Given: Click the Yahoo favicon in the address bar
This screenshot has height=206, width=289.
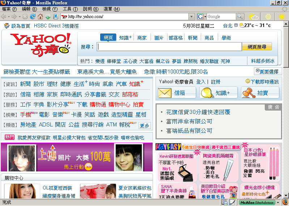Looking at the screenshot, I should pos(64,17).
